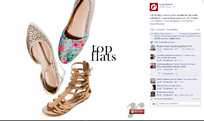Open Sabrina's commenter profile picture
Viewport: 204px width, 121px height.
[x=153, y=87]
